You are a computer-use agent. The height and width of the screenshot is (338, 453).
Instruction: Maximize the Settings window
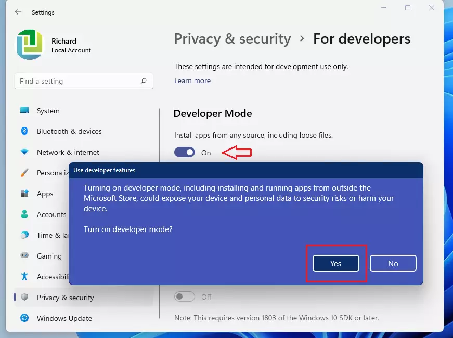pyautogui.click(x=408, y=8)
